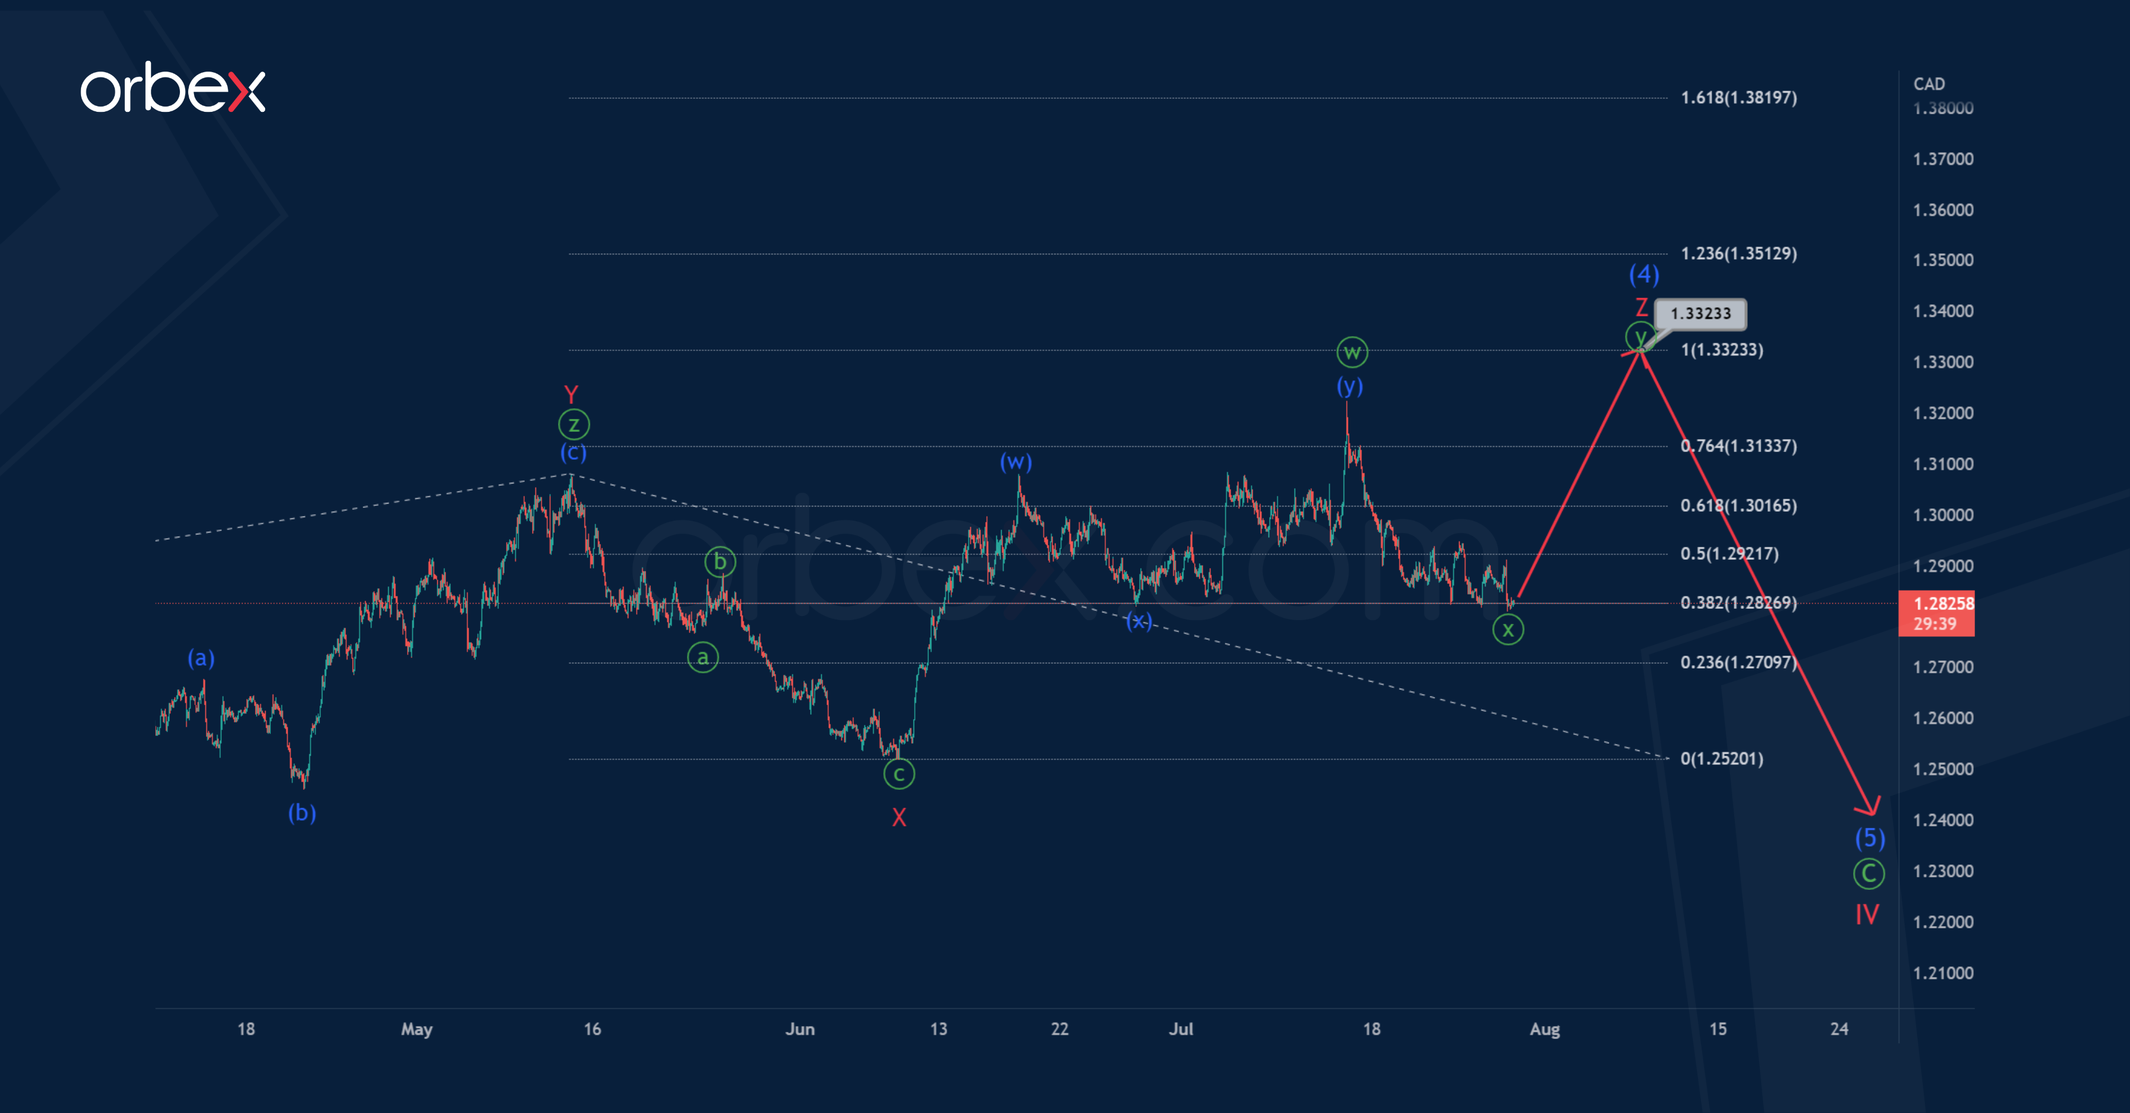
Task: Click the blue (4) wave label
Action: pos(1643,274)
